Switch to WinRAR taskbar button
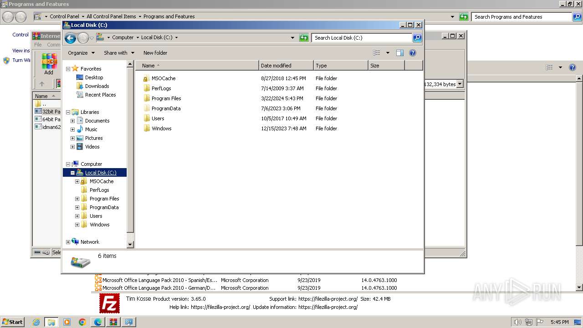The height and width of the screenshot is (328, 583). pyautogui.click(x=113, y=322)
